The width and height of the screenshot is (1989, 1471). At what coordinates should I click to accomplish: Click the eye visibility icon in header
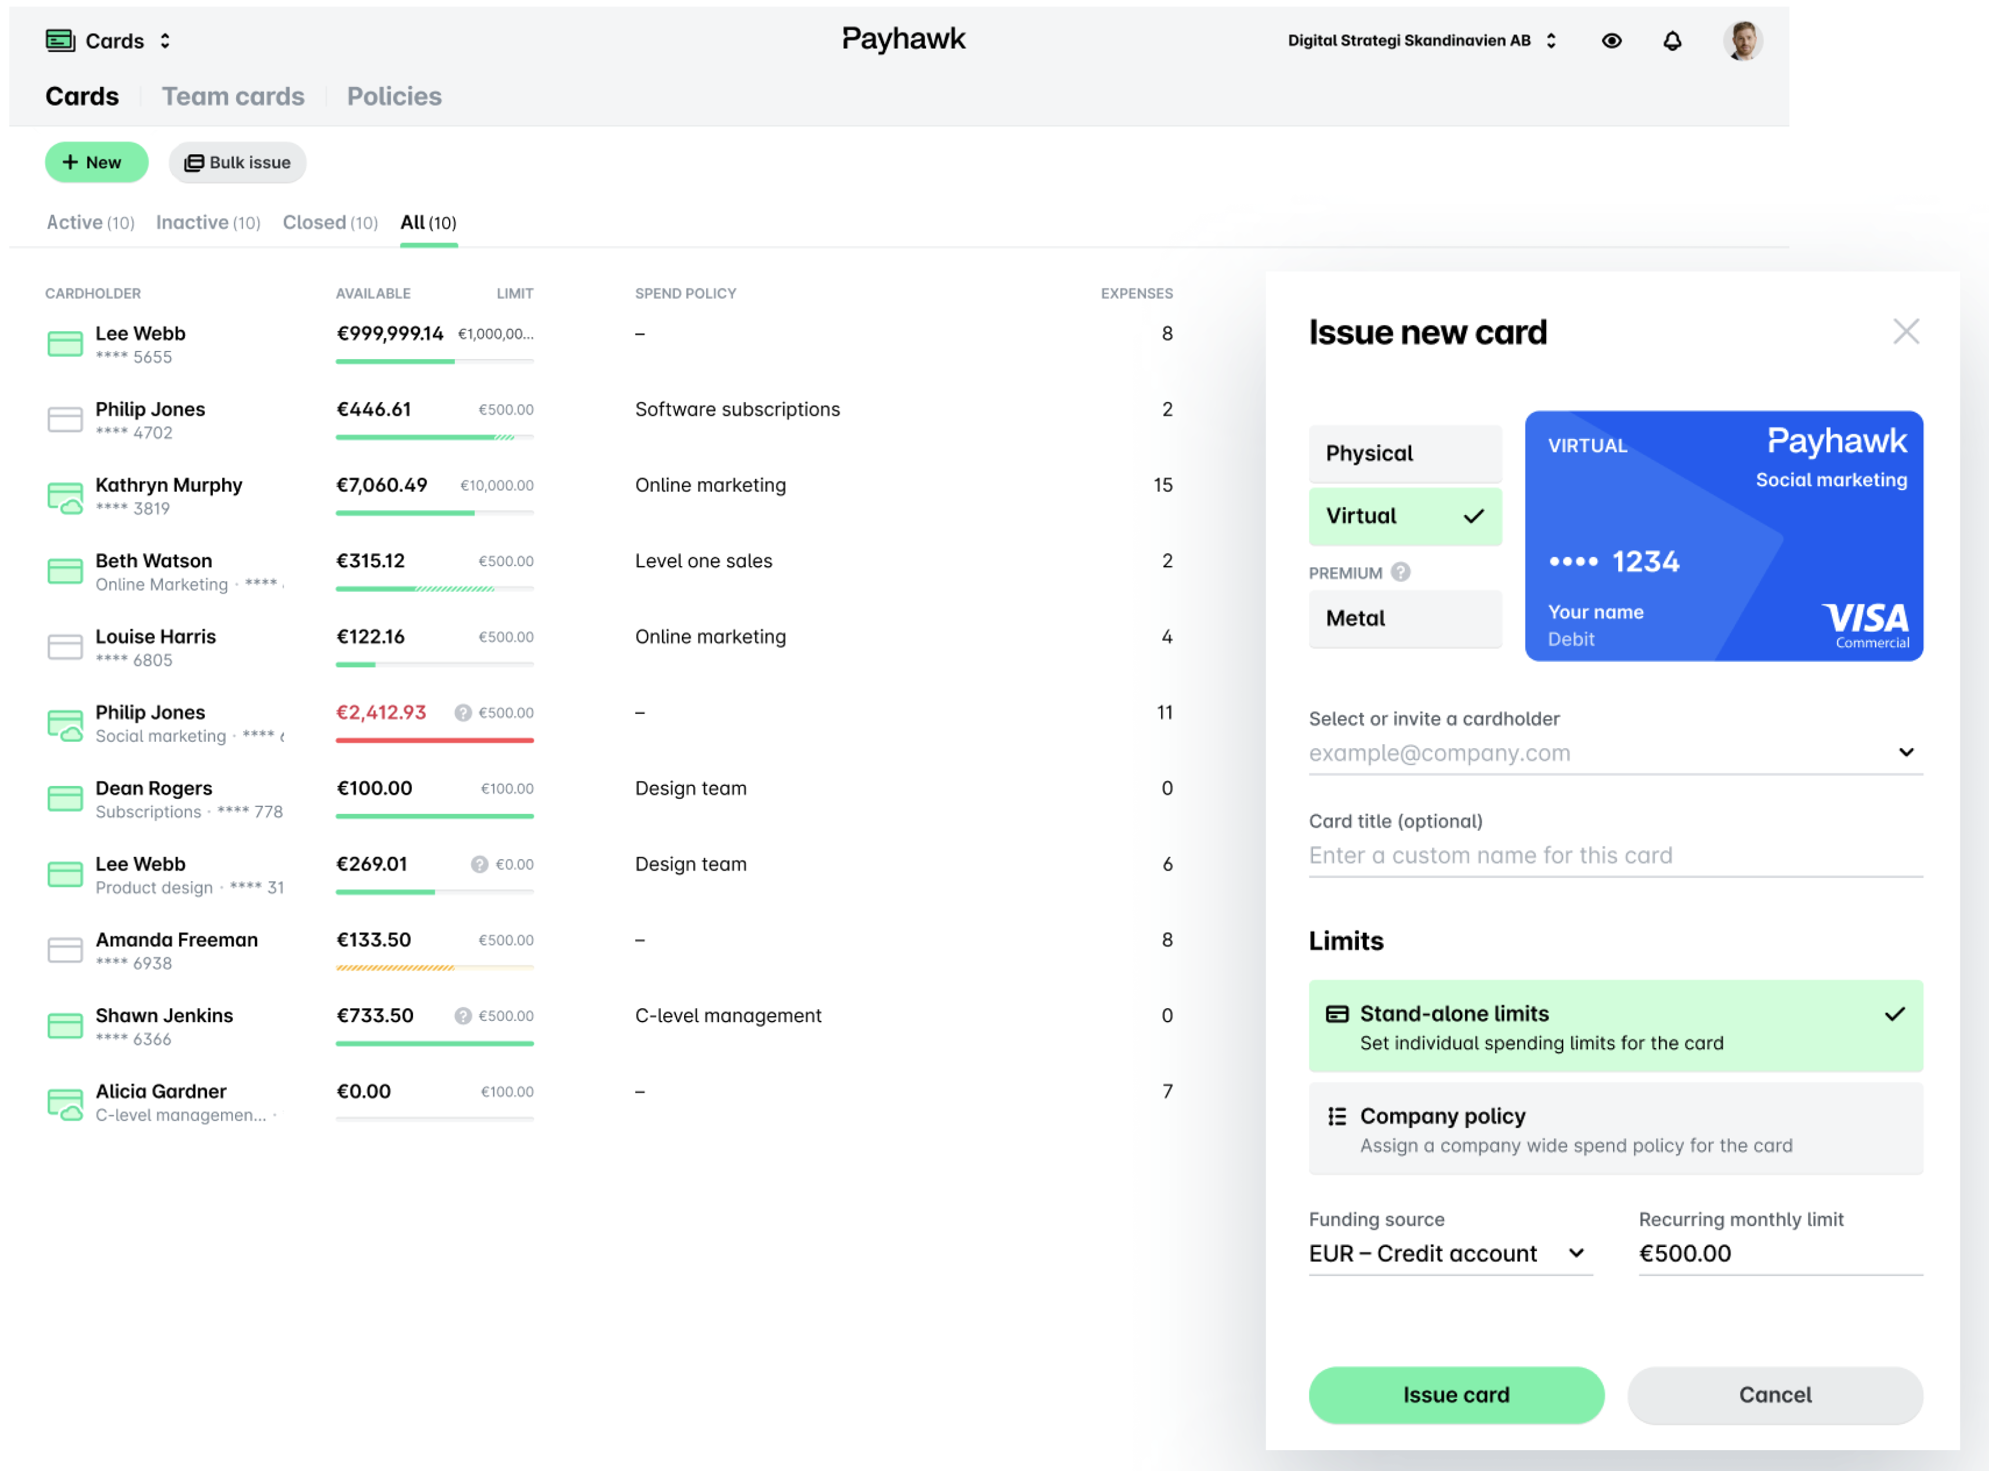[x=1611, y=41]
